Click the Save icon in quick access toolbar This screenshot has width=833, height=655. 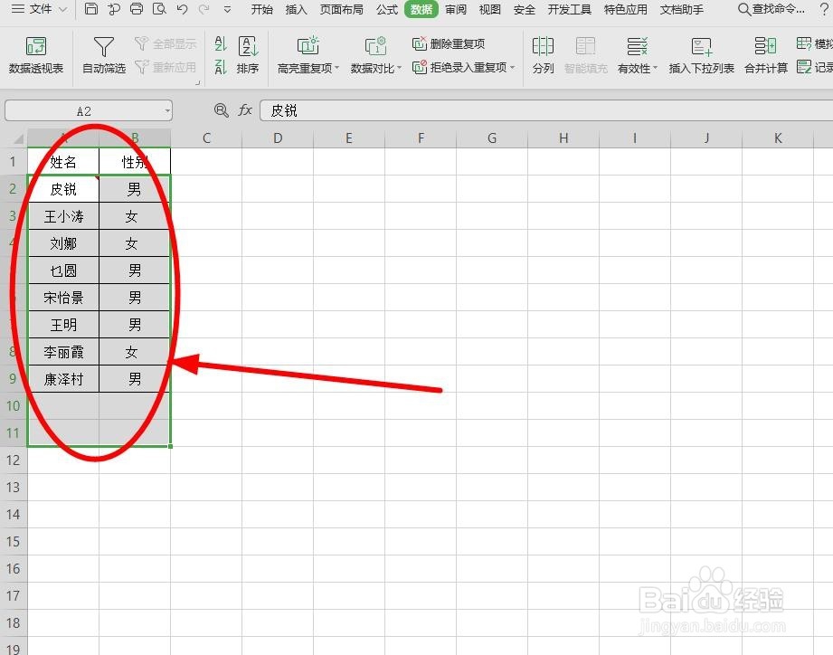tap(91, 9)
